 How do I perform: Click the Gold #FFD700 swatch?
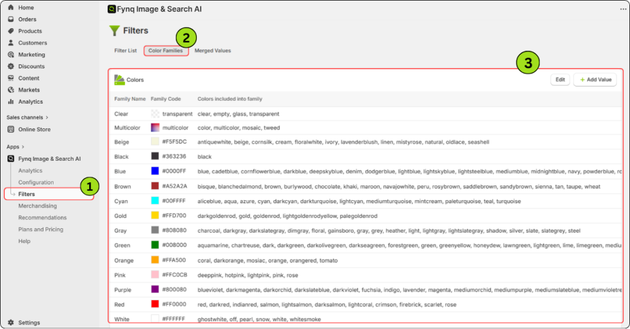pos(155,215)
